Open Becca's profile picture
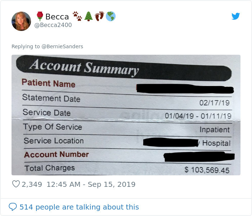Screen dimensions: 252x216 pyautogui.click(x=21, y=21)
